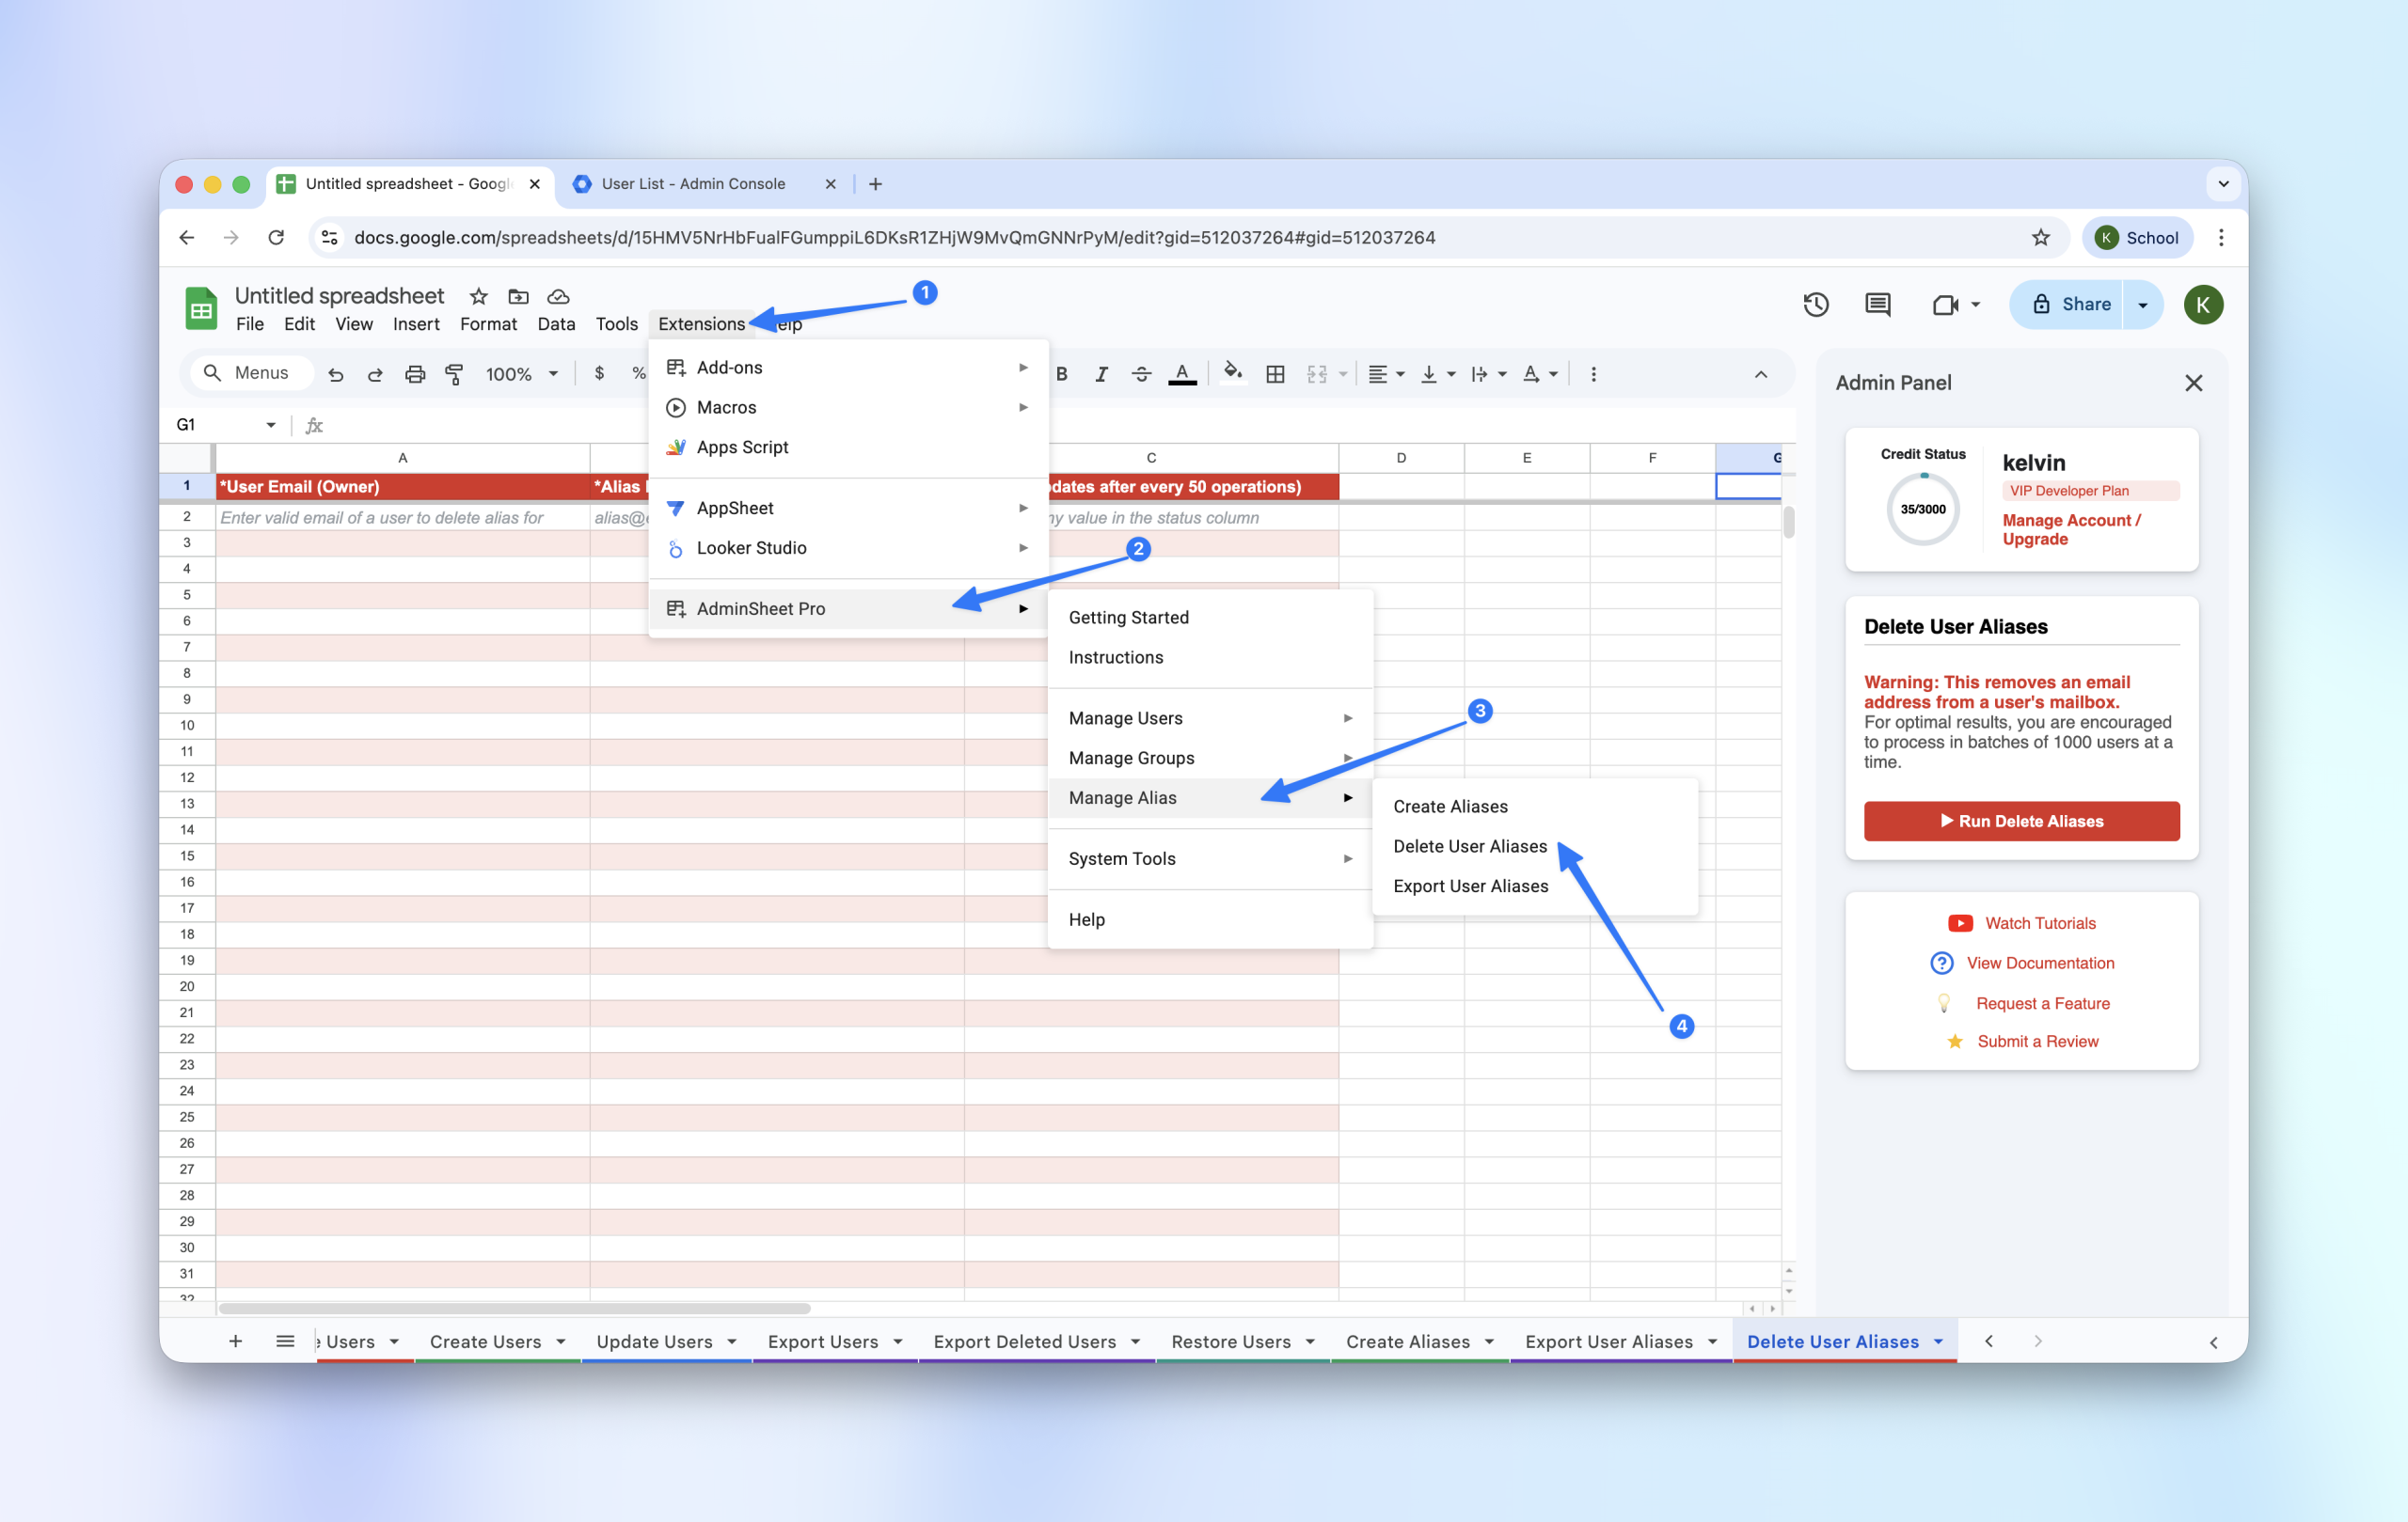This screenshot has height=1522, width=2408.
Task: Click the version history clock icon
Action: [1815, 305]
